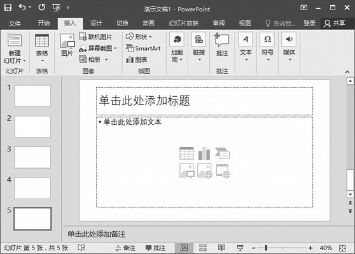Viewport: 355px width, 254px height.
Task: Click 联机图片 online pictures
Action: tap(95, 37)
